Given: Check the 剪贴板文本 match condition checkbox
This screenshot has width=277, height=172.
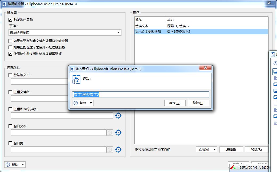Looking at the screenshot, I should point(10,75).
